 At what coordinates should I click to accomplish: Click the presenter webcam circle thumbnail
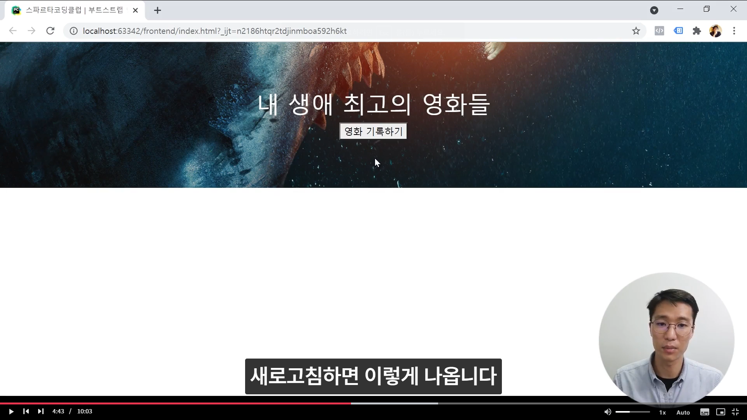666,339
